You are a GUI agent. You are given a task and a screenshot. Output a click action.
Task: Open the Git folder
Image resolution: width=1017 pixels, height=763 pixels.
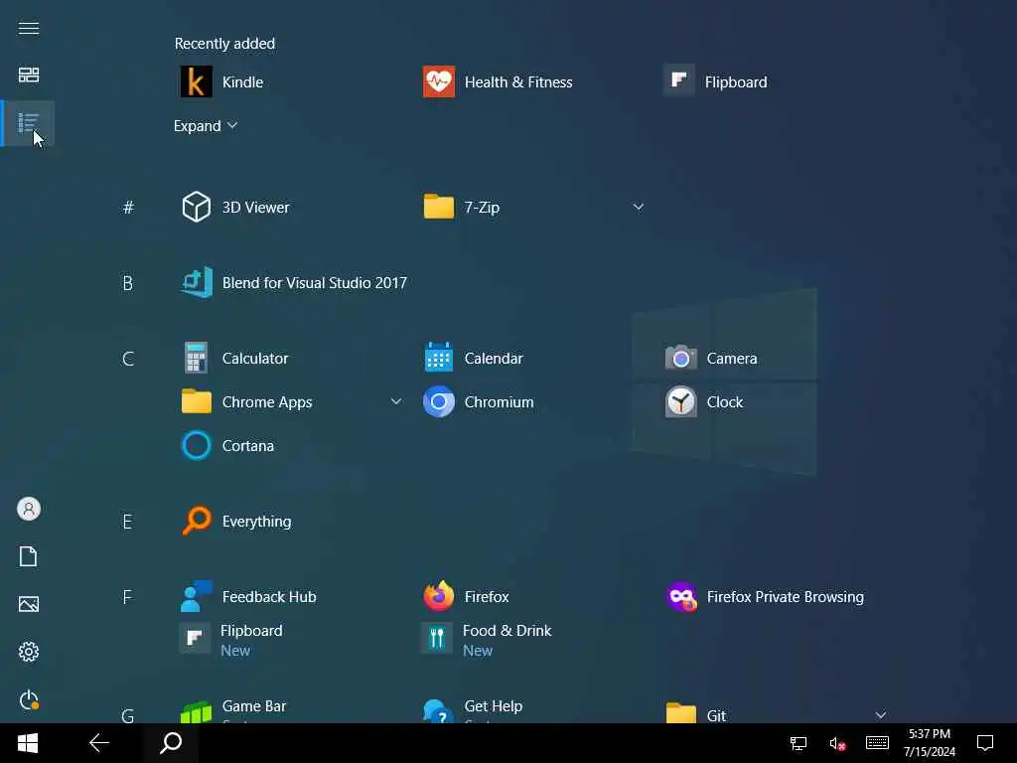695,713
